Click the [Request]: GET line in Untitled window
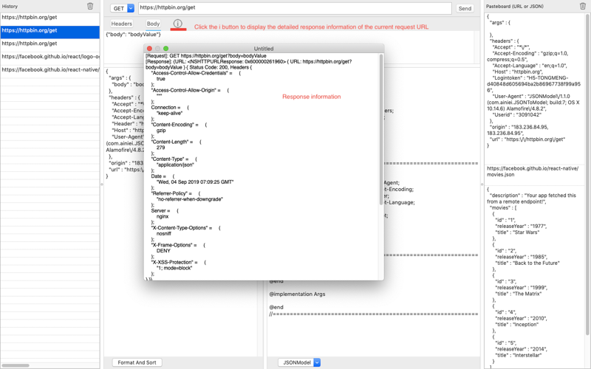The width and height of the screenshot is (591, 369). pos(206,56)
